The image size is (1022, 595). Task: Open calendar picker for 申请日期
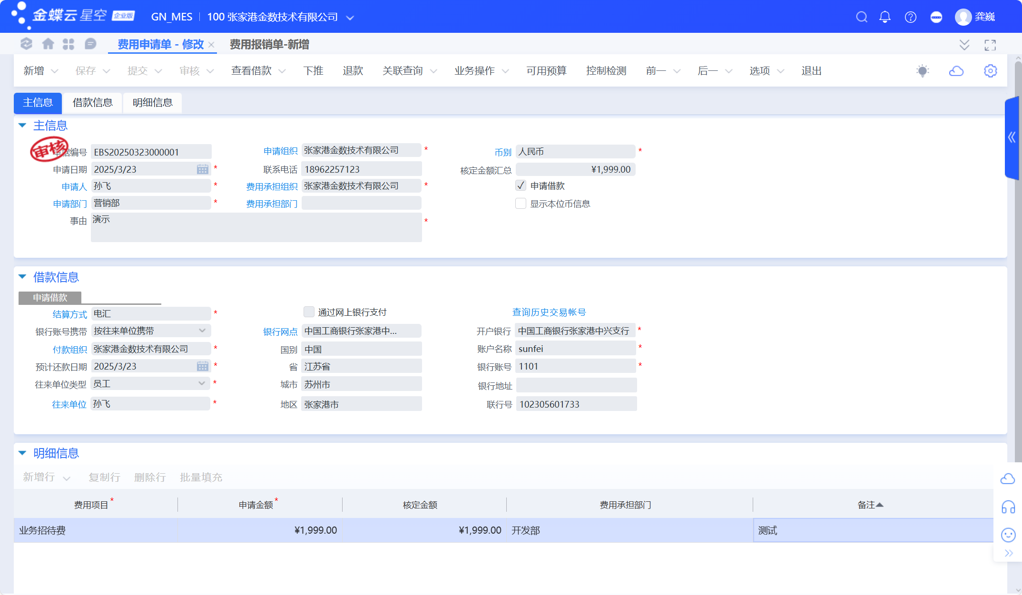(x=203, y=169)
